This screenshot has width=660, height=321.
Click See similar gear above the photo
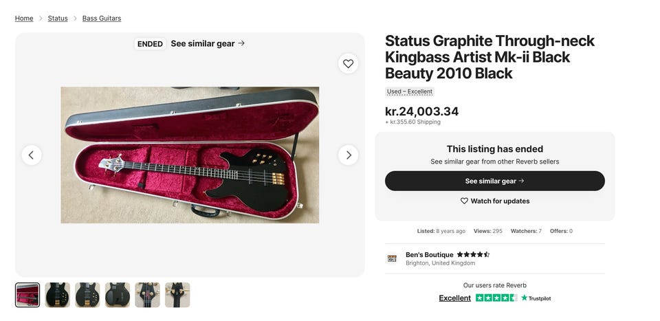click(x=208, y=43)
